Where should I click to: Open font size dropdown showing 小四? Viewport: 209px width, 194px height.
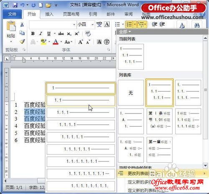click(x=92, y=25)
